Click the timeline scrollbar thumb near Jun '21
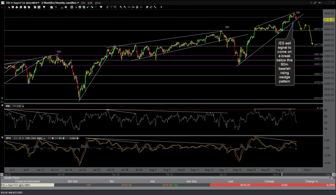This screenshot has width=336, height=195. (282, 175)
